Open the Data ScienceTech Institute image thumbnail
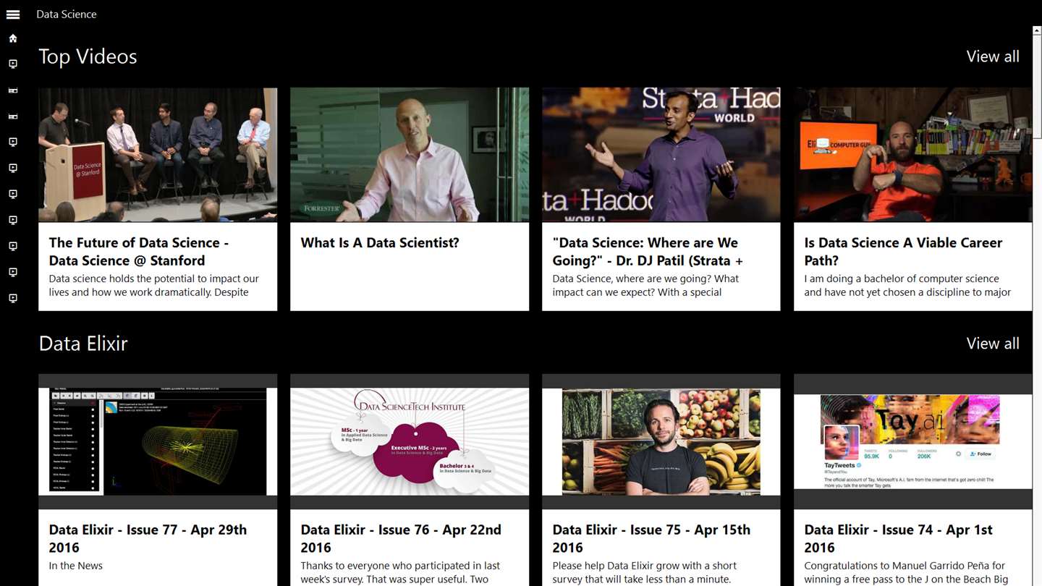The height and width of the screenshot is (586, 1042). (410, 441)
